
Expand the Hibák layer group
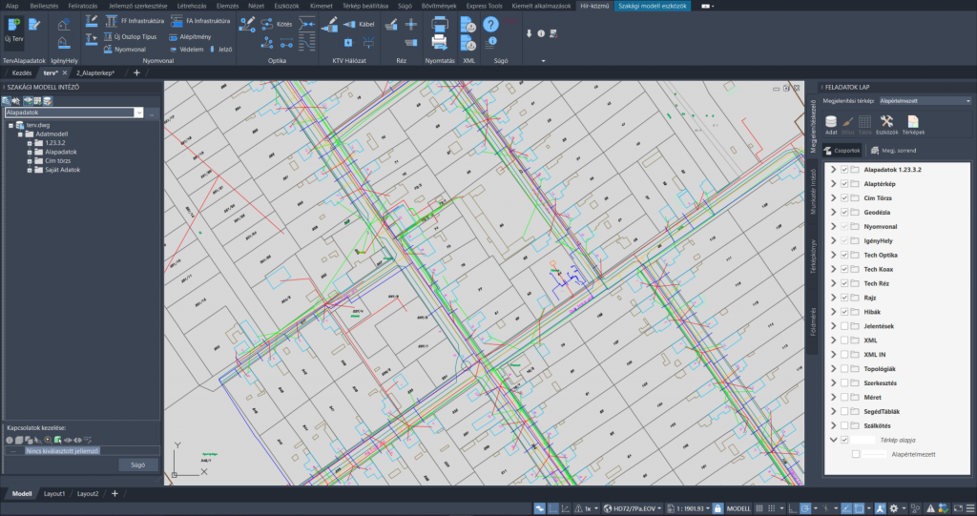point(833,312)
